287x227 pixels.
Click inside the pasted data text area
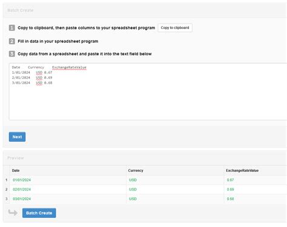[148, 91]
